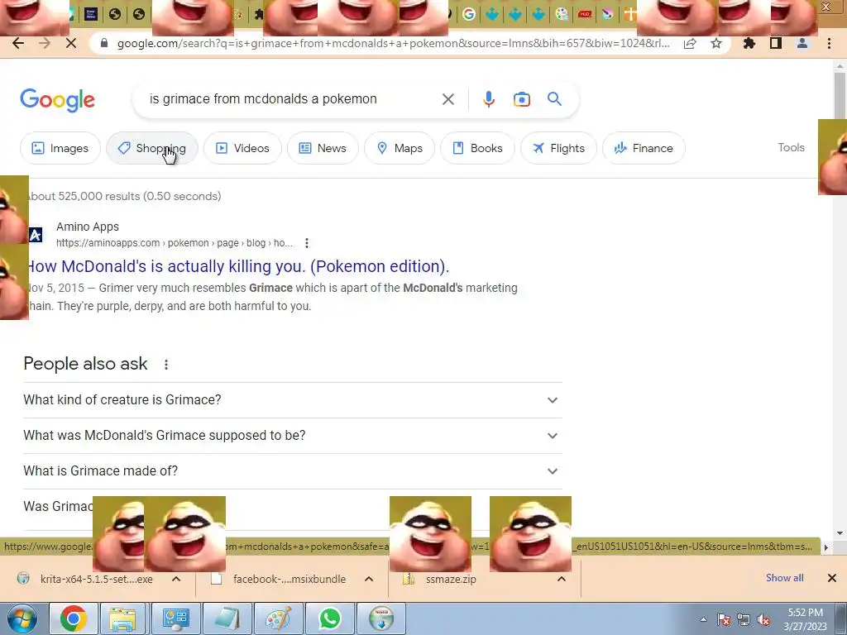
Task: Click the address bar URL
Action: point(393,44)
